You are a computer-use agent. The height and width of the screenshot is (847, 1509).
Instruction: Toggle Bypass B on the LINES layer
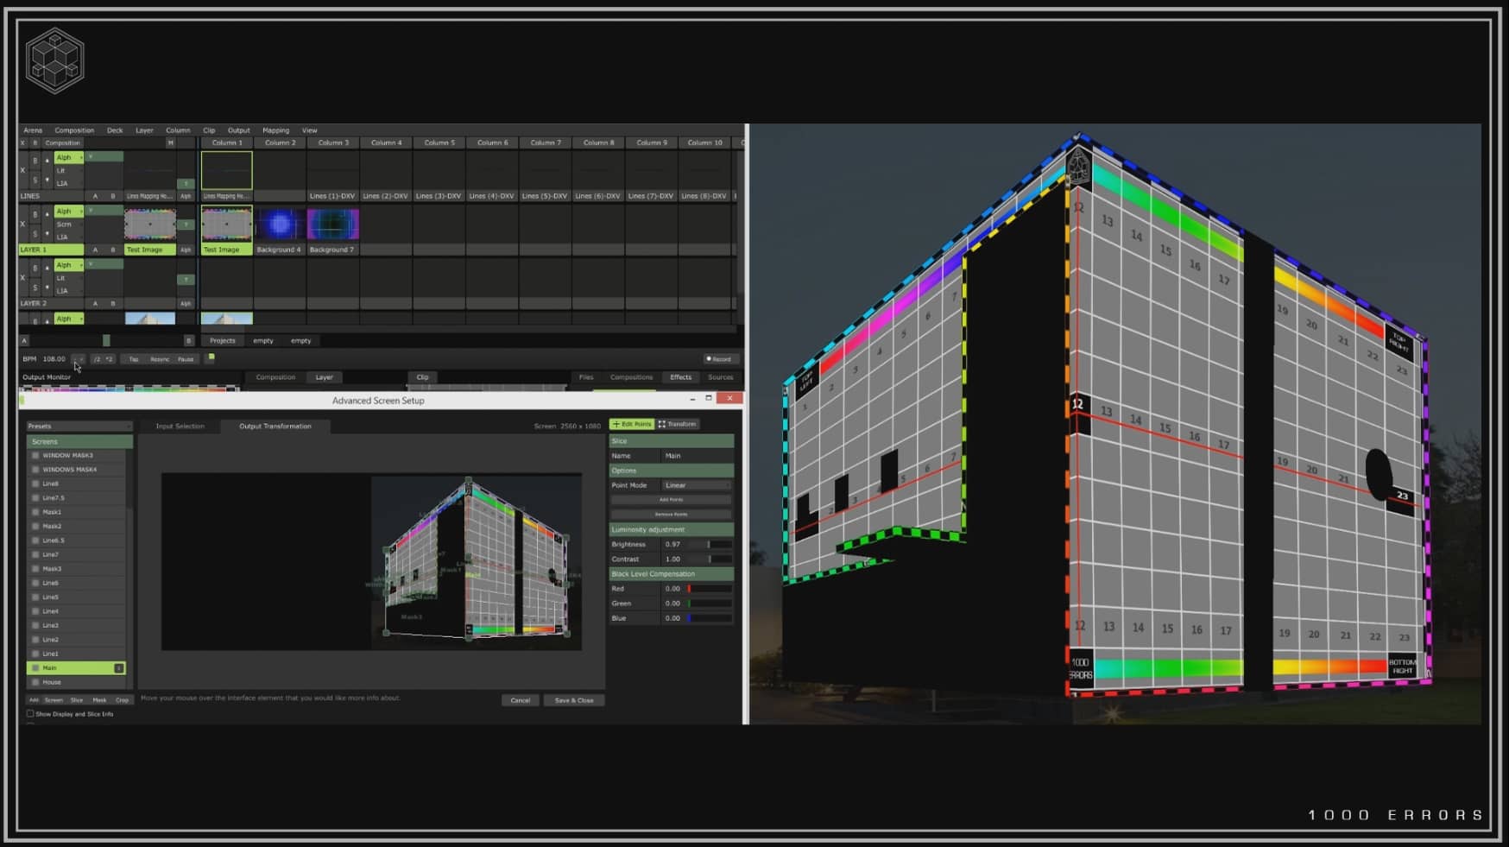coord(35,161)
